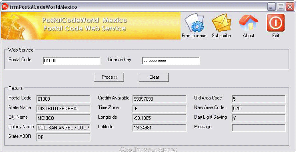297x153 pixels.
Task: Click the 'New Area Code' label
Action: 209,107
